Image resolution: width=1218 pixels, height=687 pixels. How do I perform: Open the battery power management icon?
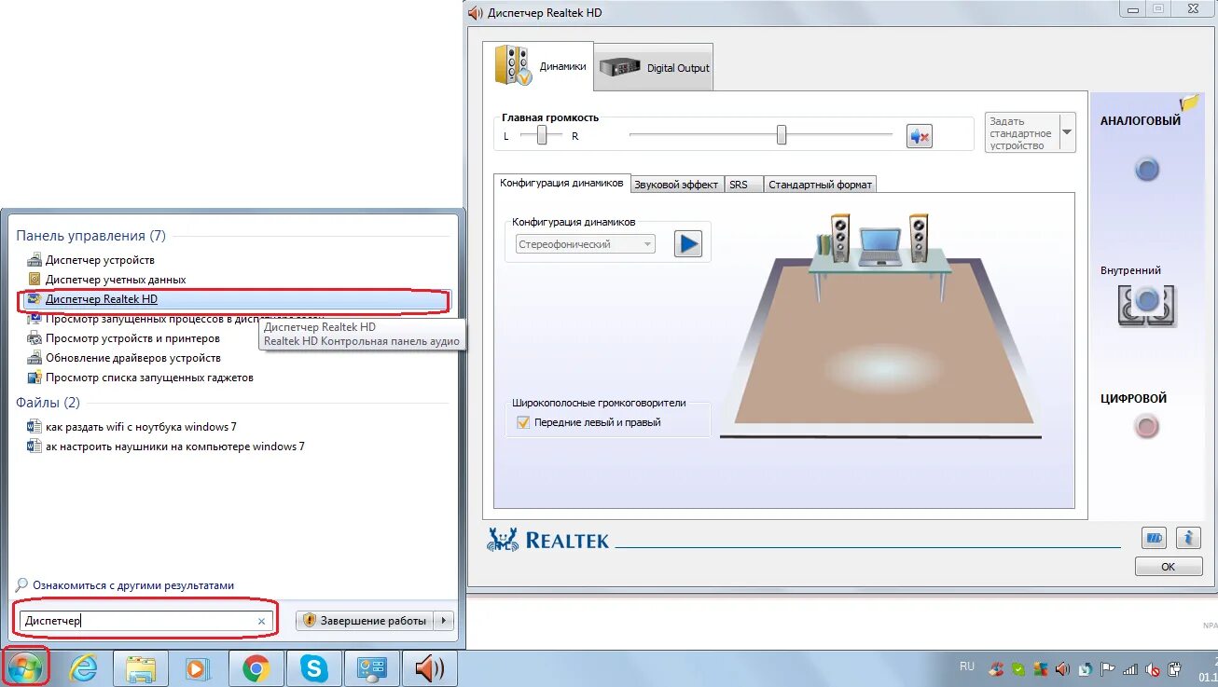pyautogui.click(x=1154, y=538)
